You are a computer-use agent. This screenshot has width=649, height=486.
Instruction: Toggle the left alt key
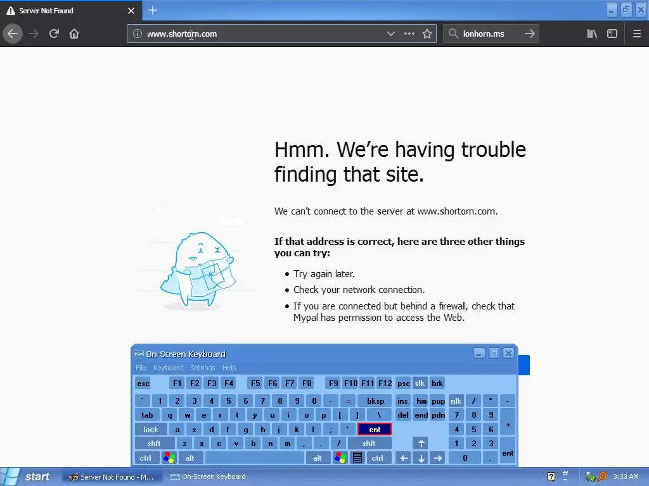[190, 458]
